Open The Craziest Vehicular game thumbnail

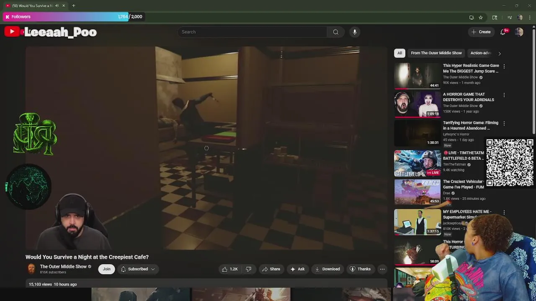click(417, 192)
